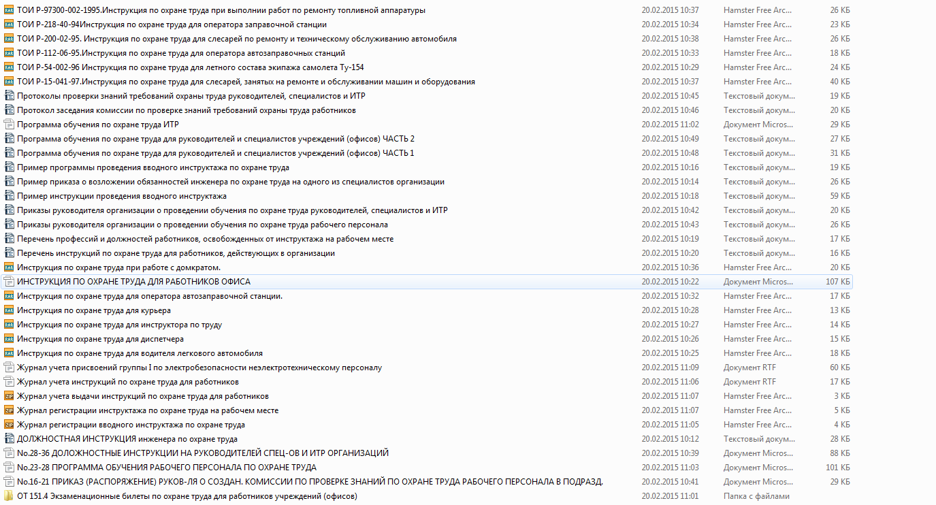Click document icon of Программа обучения по охране труда ИТР

[x=9, y=125]
